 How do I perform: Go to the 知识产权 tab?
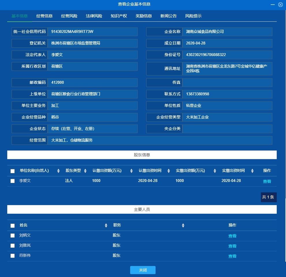tap(119, 16)
